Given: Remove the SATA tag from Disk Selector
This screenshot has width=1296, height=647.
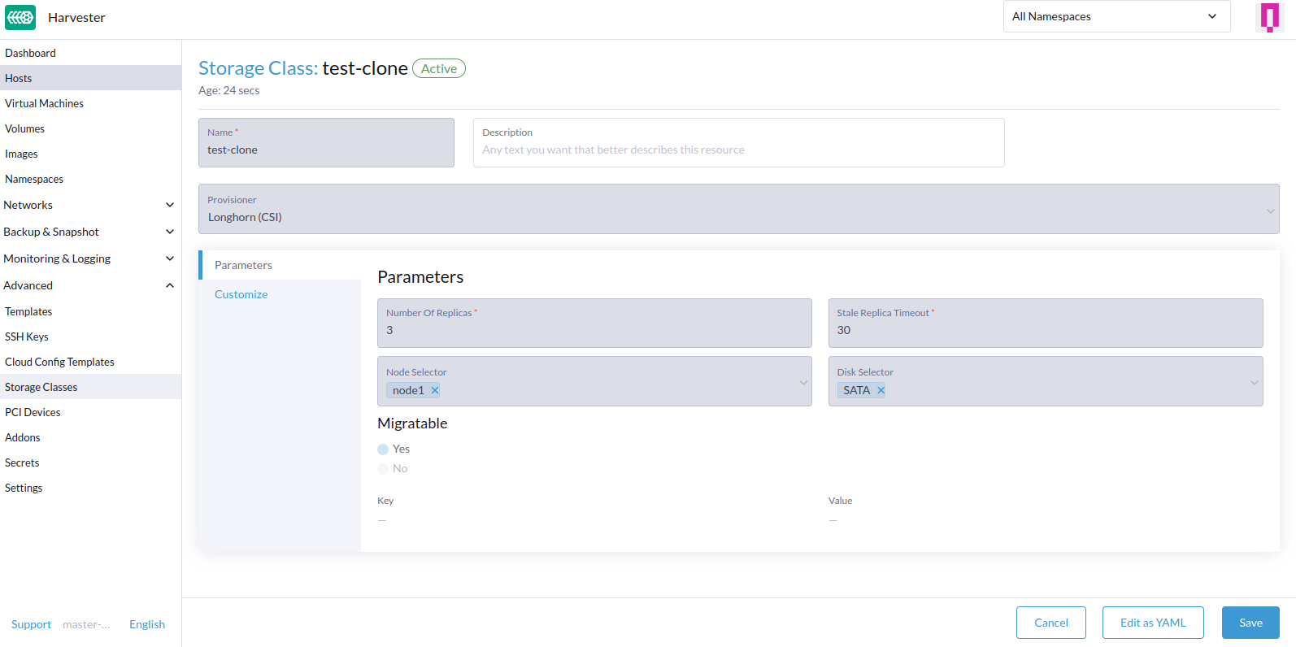Looking at the screenshot, I should 881,390.
